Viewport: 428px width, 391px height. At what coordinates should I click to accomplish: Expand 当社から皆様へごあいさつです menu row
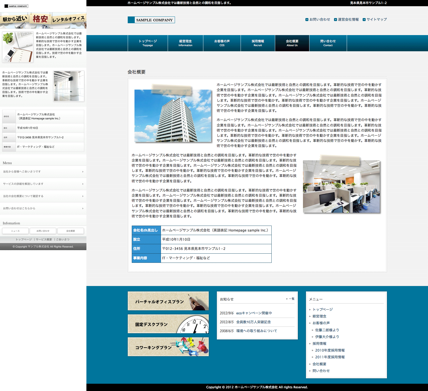click(43, 172)
